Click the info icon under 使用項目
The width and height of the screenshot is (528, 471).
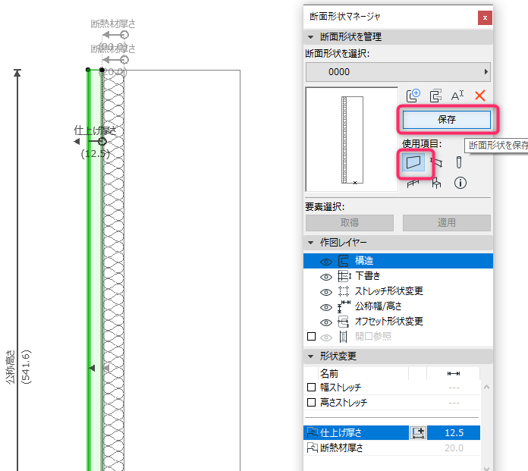click(x=460, y=183)
